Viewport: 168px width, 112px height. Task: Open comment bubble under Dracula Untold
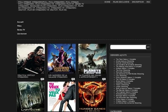[42, 79]
